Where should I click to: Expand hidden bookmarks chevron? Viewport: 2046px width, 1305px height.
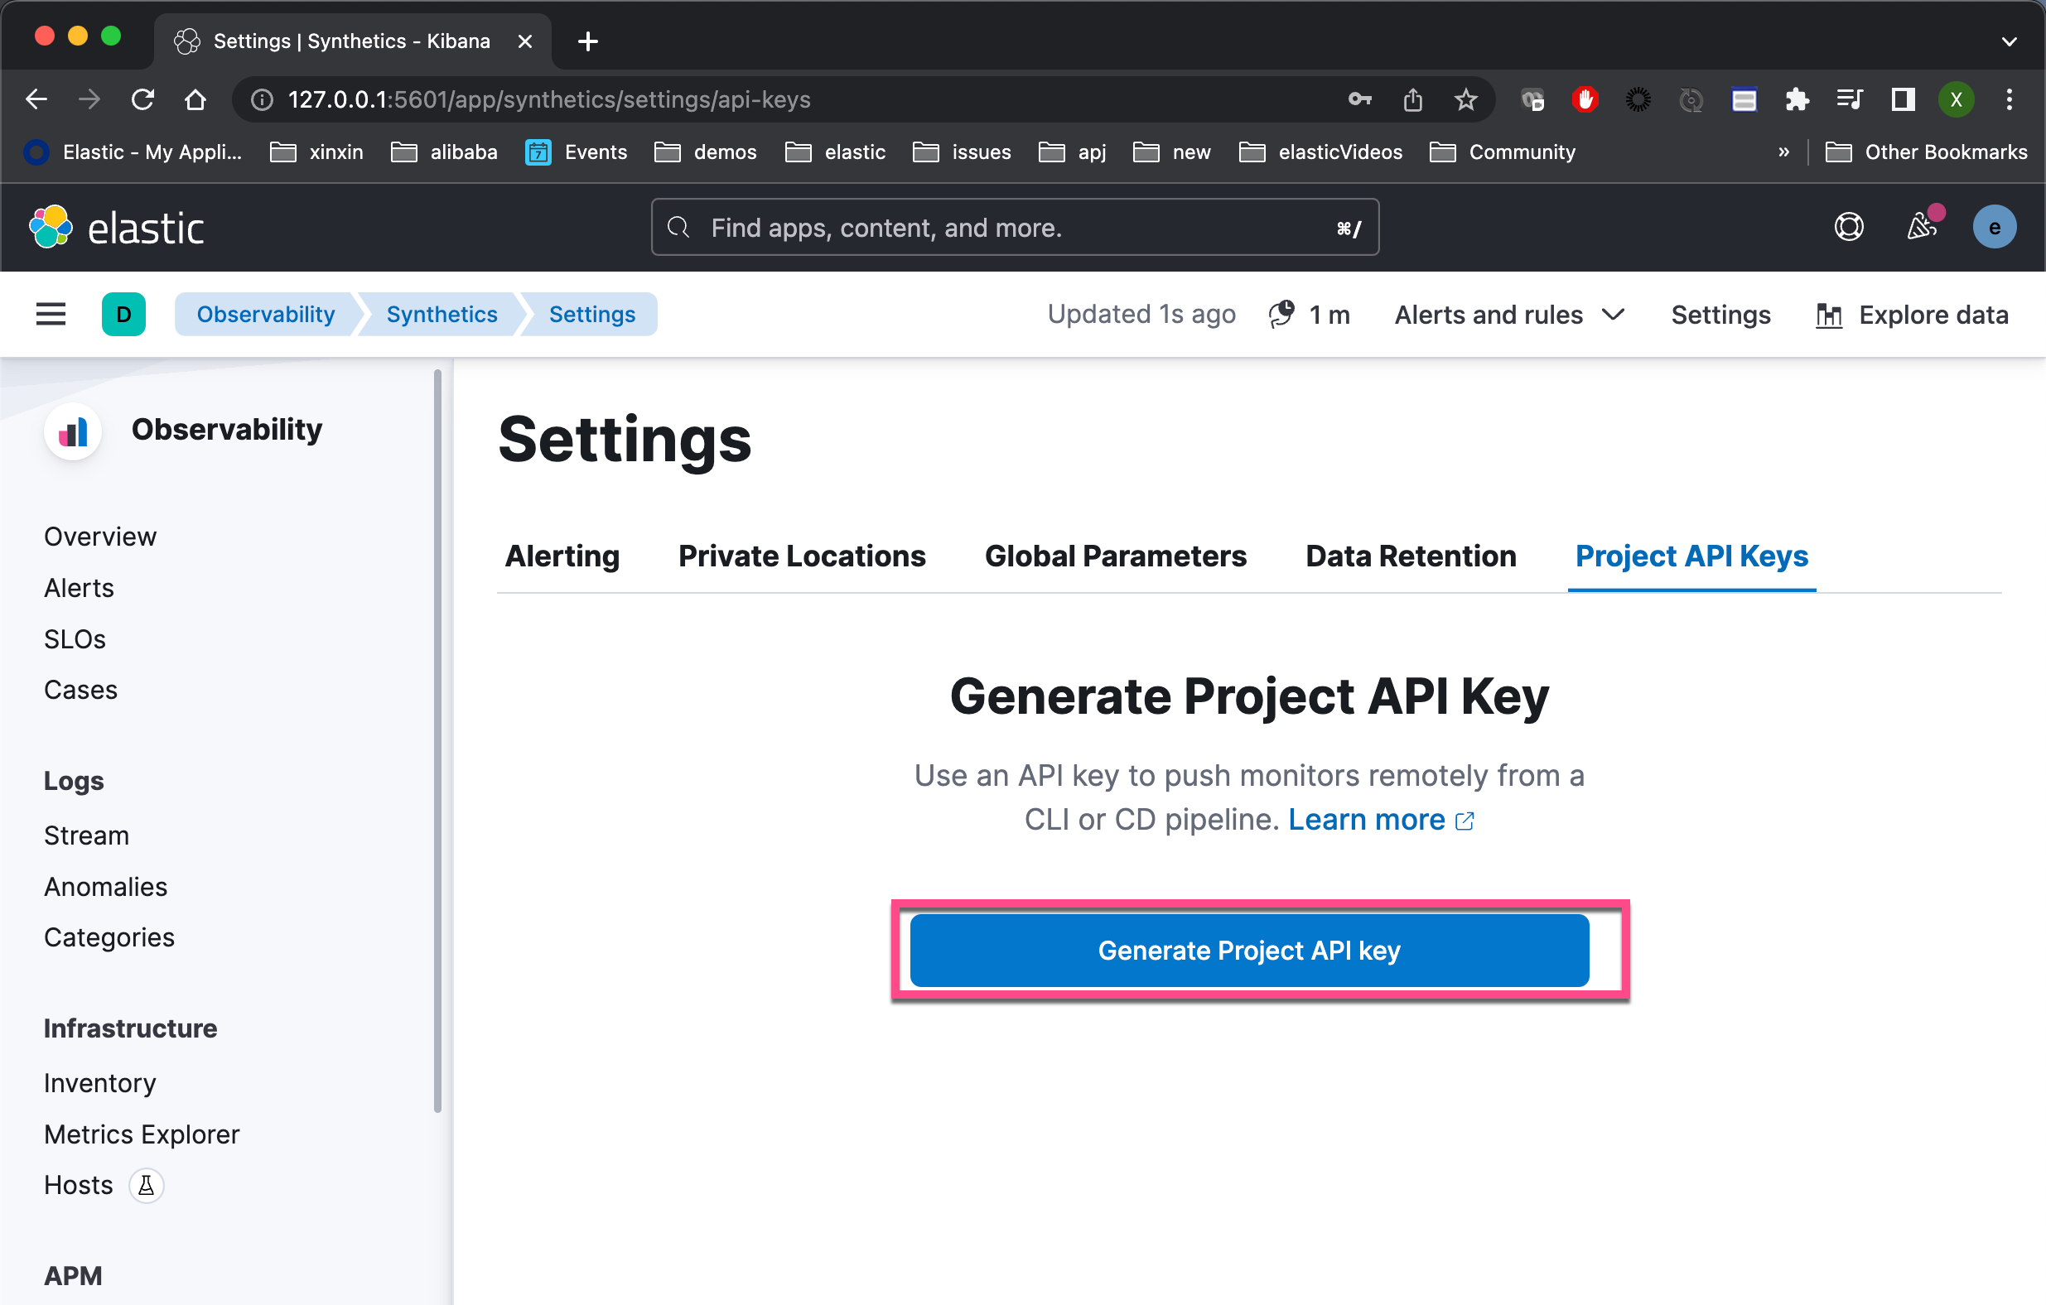pos(1783,152)
